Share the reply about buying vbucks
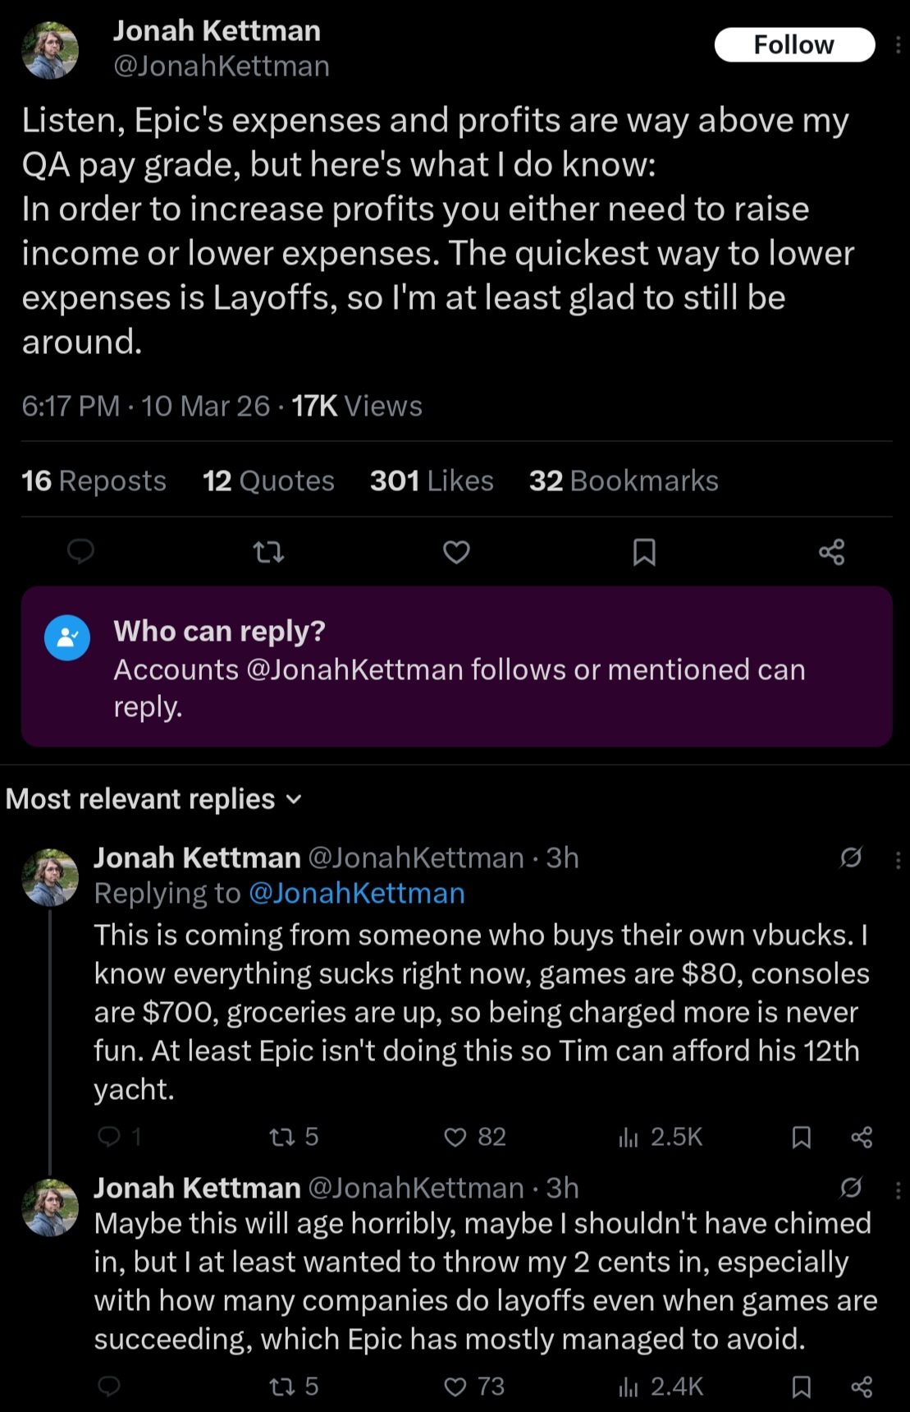The width and height of the screenshot is (910, 1412). [862, 1137]
